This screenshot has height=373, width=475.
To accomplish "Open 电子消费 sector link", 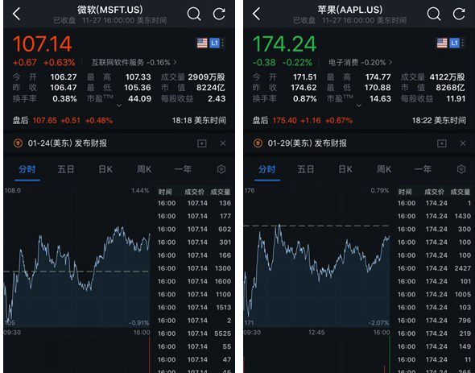I will point(361,63).
